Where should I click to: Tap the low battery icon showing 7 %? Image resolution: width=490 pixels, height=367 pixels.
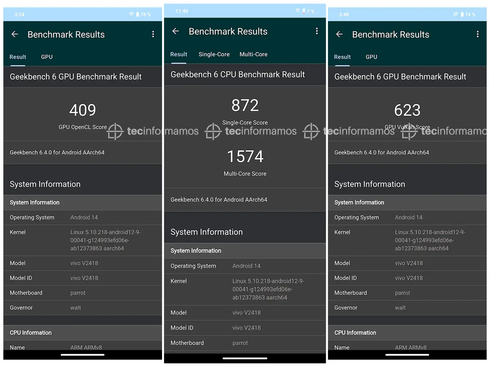click(x=304, y=11)
